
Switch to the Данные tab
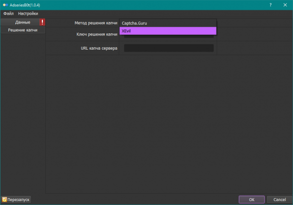pos(23,22)
